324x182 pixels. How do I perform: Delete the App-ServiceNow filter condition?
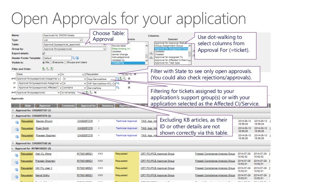click(129, 79)
